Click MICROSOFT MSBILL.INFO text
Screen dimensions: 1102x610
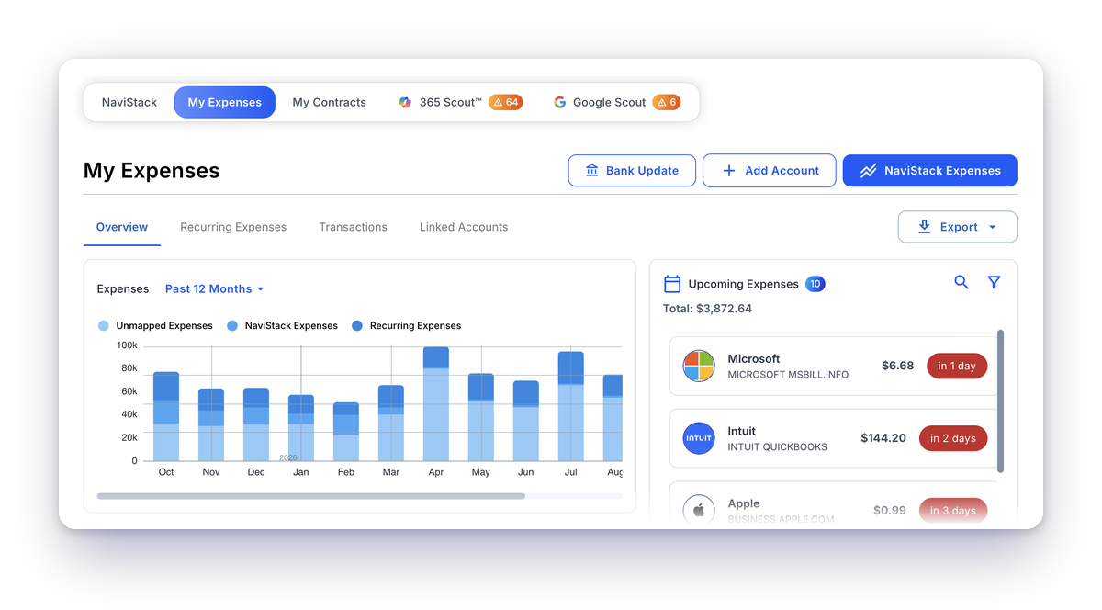(x=788, y=375)
